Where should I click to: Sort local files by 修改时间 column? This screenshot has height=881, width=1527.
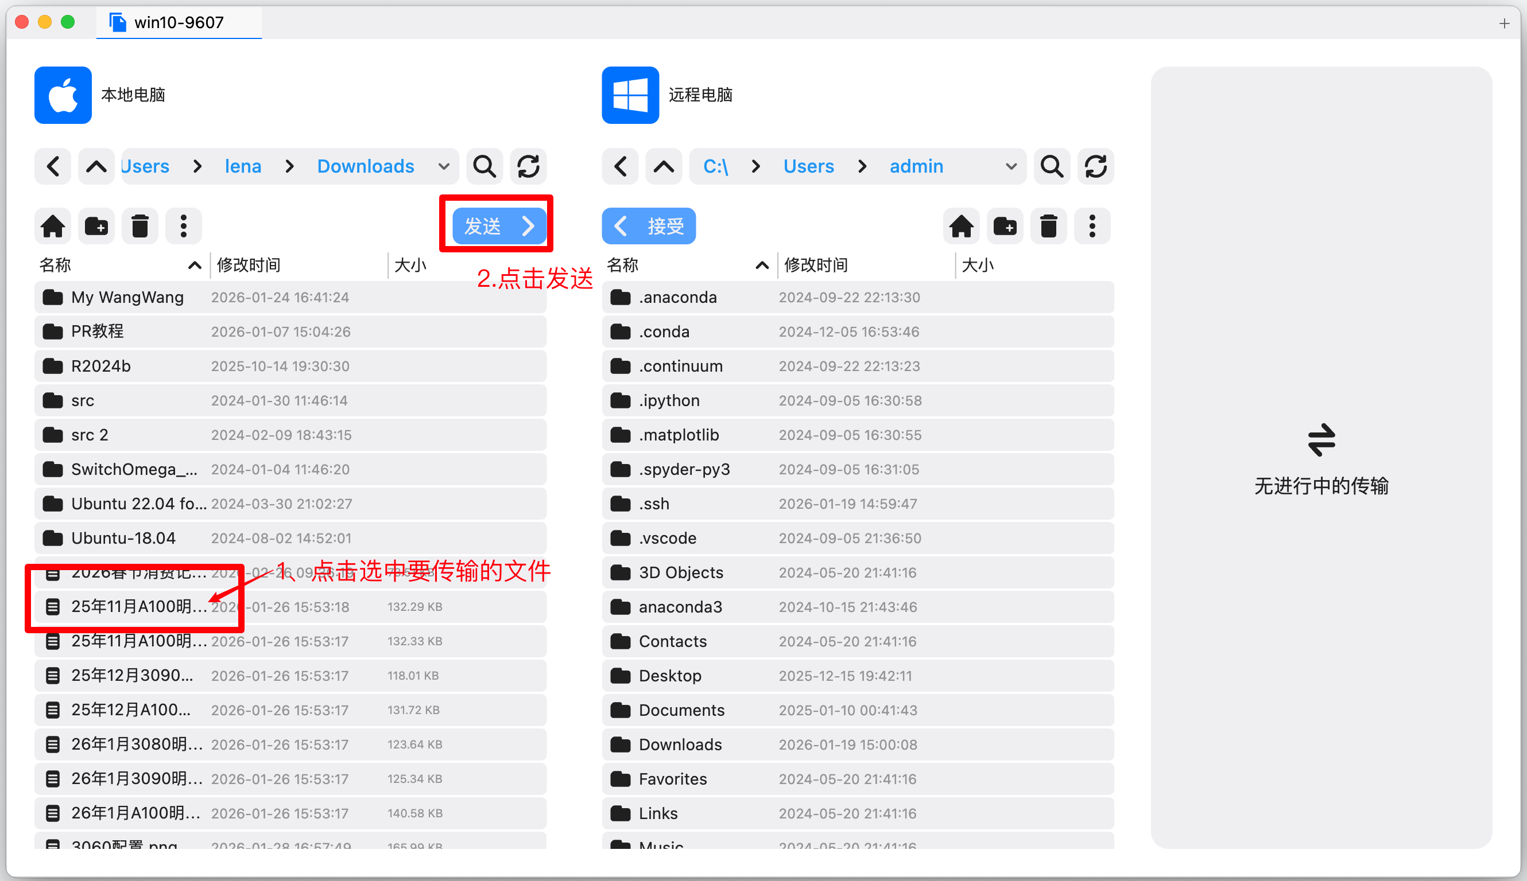(x=248, y=265)
